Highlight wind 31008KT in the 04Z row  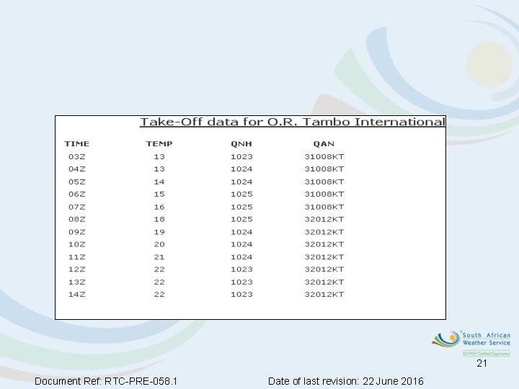[x=324, y=169]
